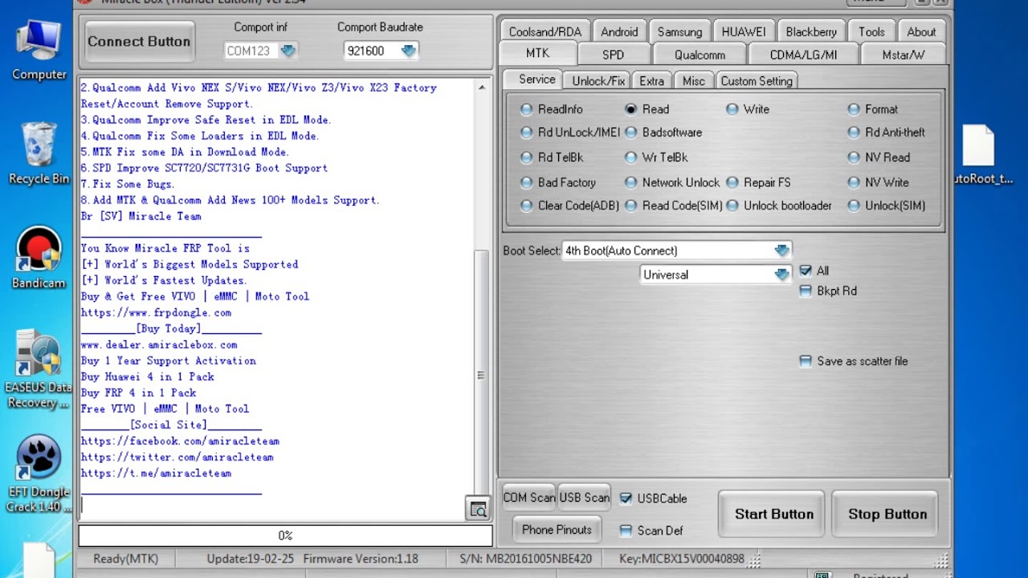Expand the Universal dropdown
Viewport: 1028px width, 578px height.
pos(781,275)
